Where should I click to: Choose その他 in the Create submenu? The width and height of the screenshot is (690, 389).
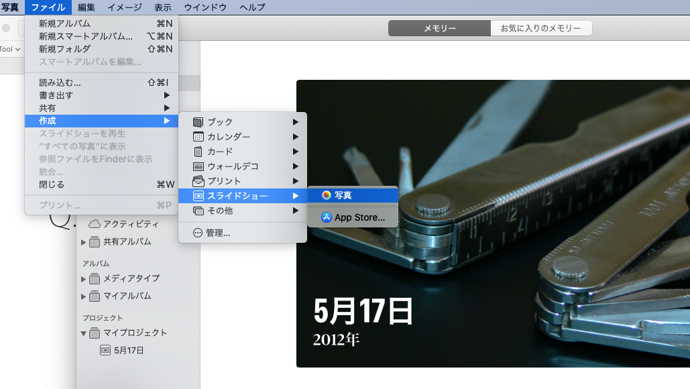pyautogui.click(x=243, y=211)
